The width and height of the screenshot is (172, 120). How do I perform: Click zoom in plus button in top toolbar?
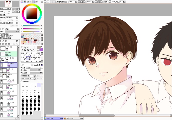[x=81, y=2]
